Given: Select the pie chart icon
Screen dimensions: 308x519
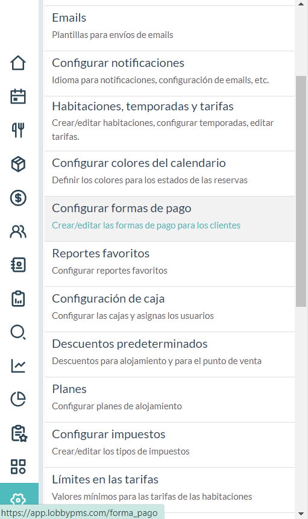Looking at the screenshot, I should [18, 399].
